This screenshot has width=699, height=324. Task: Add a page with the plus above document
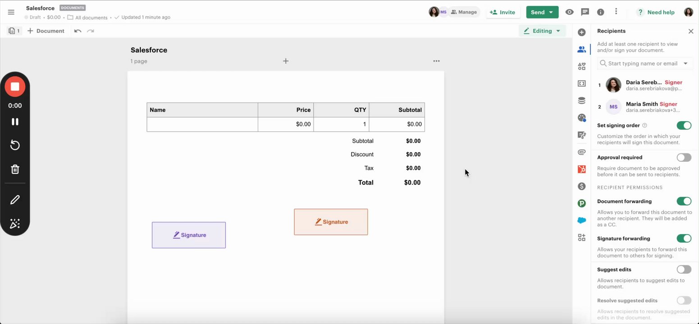286,61
